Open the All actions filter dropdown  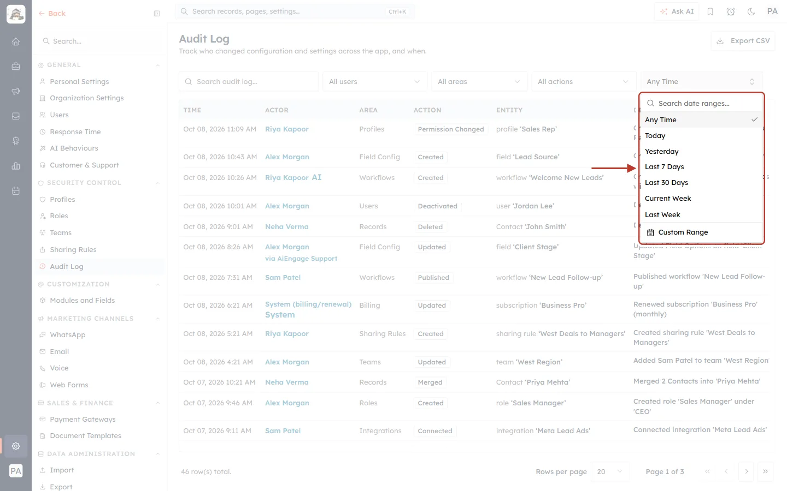point(584,82)
